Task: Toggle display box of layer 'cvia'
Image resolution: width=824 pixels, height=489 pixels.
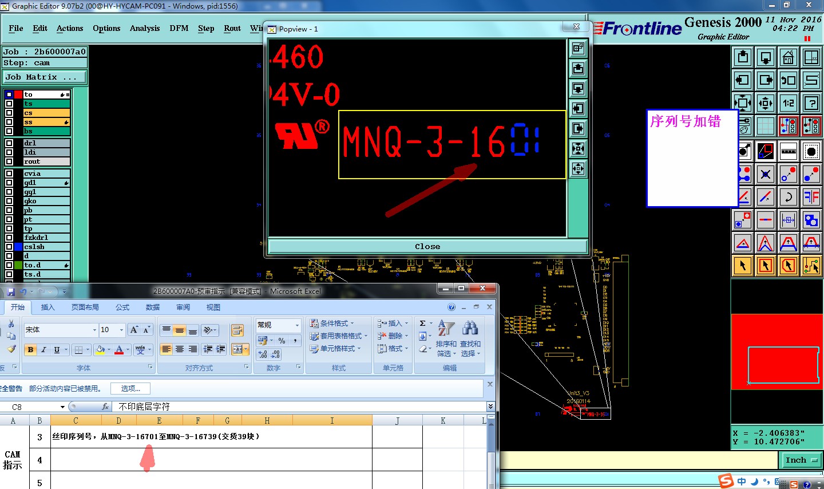Action: 9,173
